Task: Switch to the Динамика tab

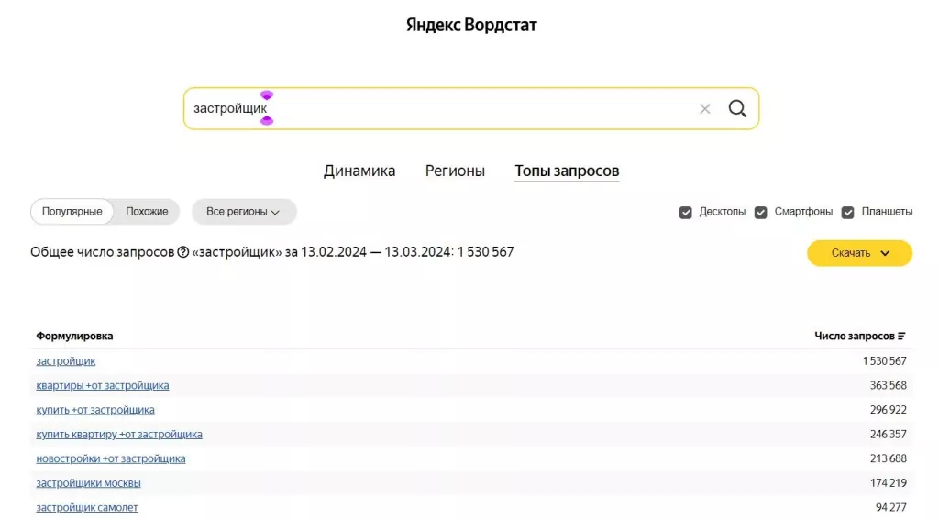Action: click(x=359, y=171)
